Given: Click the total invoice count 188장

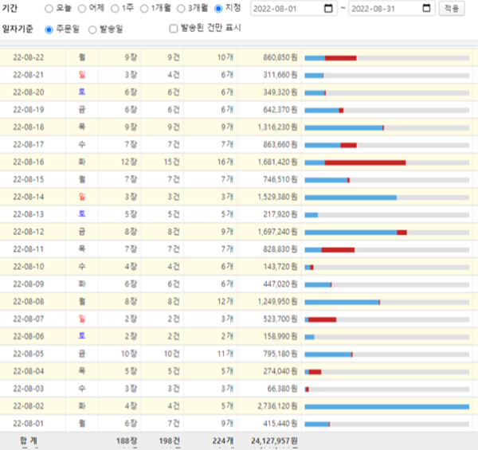Looking at the screenshot, I should pos(127,441).
